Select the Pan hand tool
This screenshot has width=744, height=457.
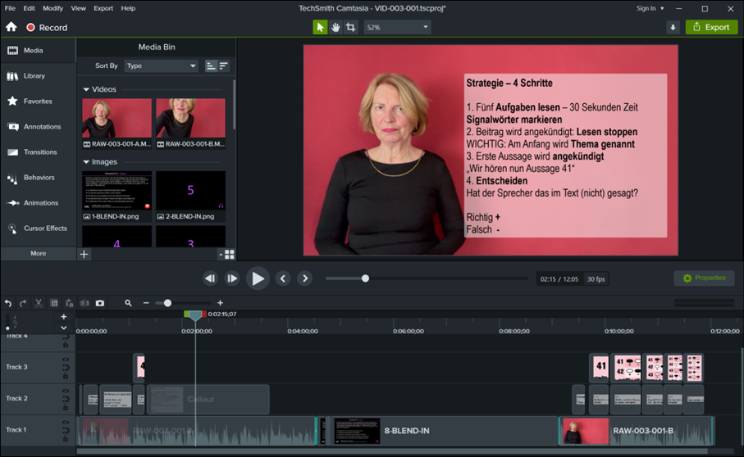coord(335,27)
